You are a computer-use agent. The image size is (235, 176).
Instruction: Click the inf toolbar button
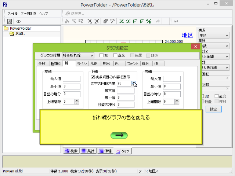(176, 21)
